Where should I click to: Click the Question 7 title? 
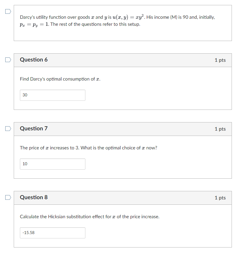pyautogui.click(x=34, y=129)
